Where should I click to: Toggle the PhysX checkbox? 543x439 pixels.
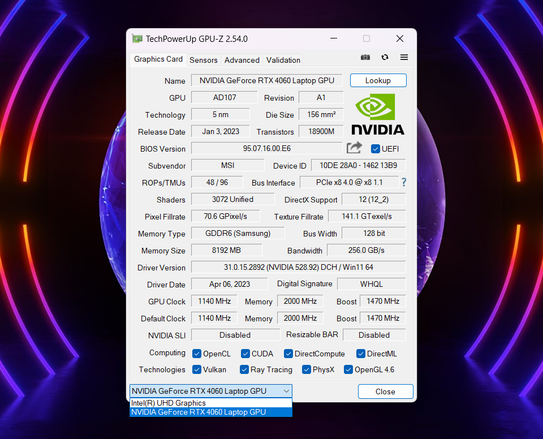pos(306,370)
